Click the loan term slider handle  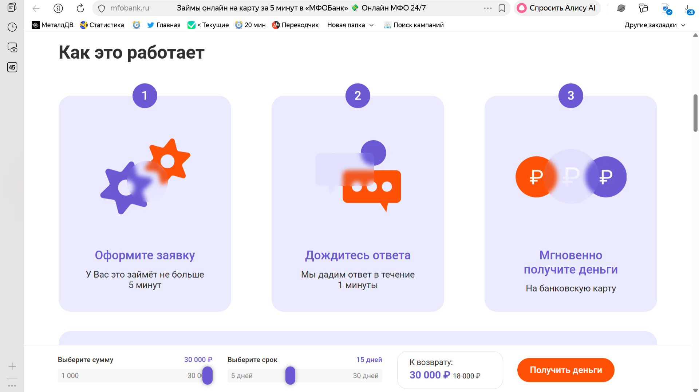click(290, 376)
